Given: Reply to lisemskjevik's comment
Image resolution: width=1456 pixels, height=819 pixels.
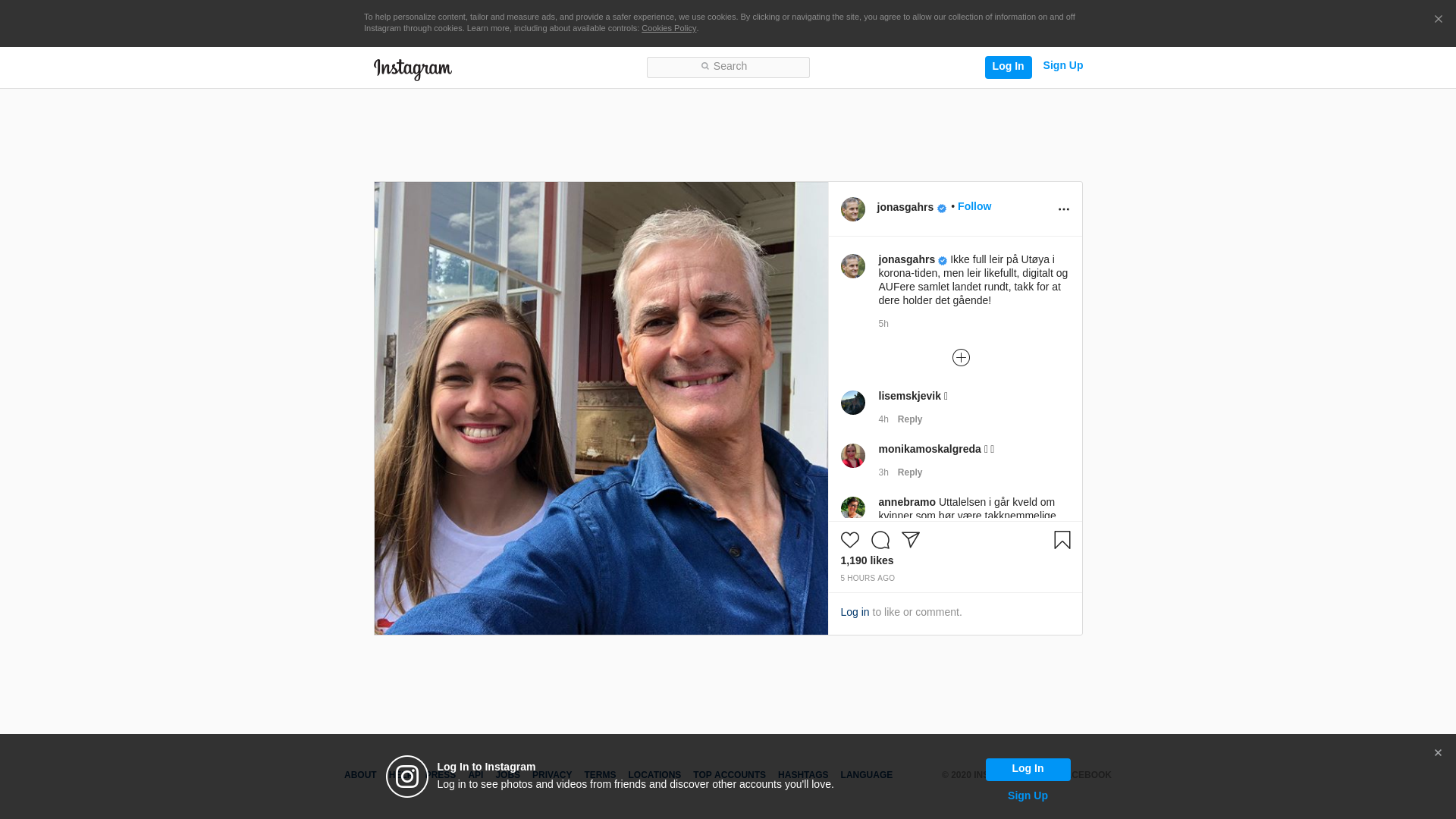Looking at the screenshot, I should (x=909, y=419).
